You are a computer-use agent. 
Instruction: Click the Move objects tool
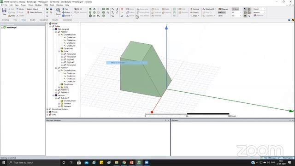(x=130, y=9)
